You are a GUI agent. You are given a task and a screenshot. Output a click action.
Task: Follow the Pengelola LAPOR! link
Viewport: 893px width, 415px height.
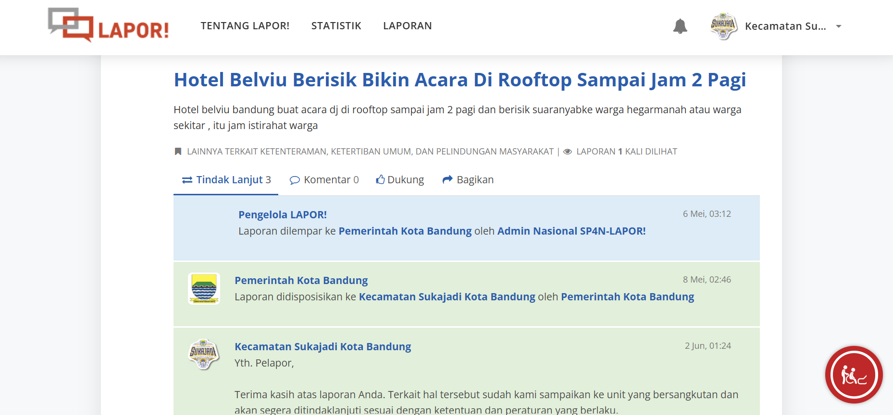(282, 215)
